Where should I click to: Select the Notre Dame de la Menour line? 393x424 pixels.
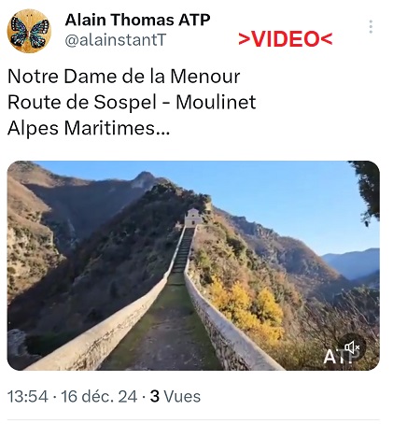tap(124, 77)
